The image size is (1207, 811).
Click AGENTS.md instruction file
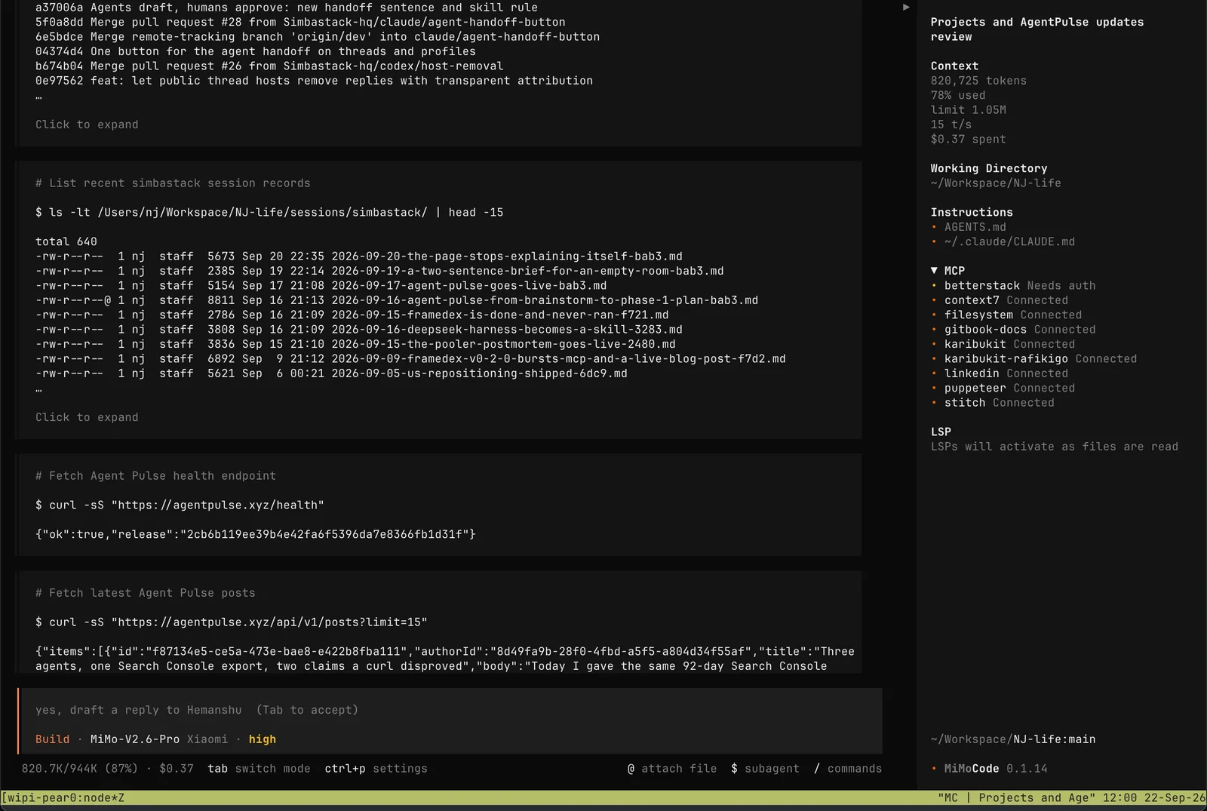(975, 227)
